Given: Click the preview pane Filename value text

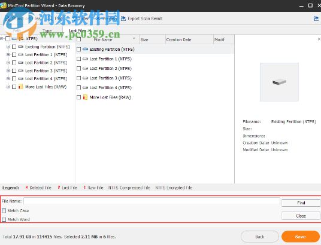Looking at the screenshot, I should [293, 121].
